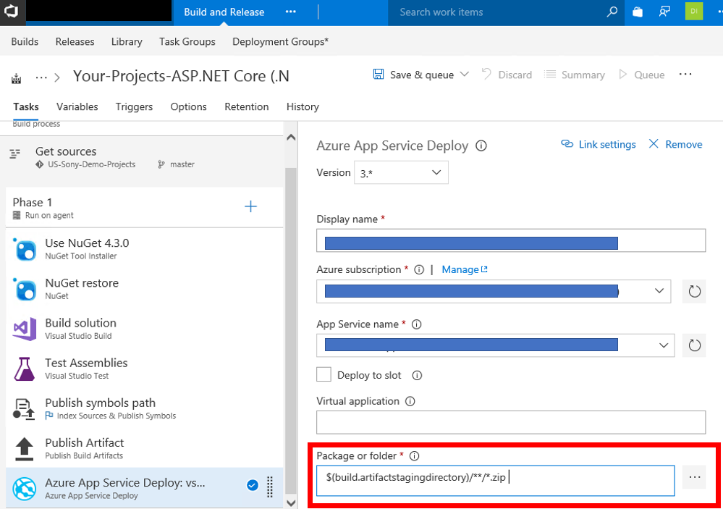Switch to the Variables tab

(x=77, y=106)
